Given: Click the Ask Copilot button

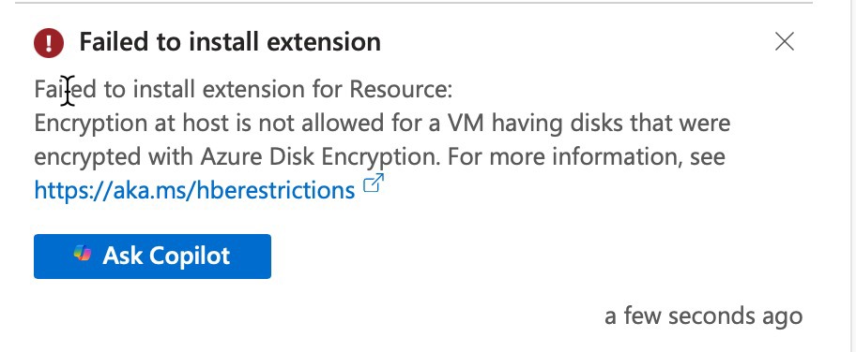Looking at the screenshot, I should coord(152,257).
